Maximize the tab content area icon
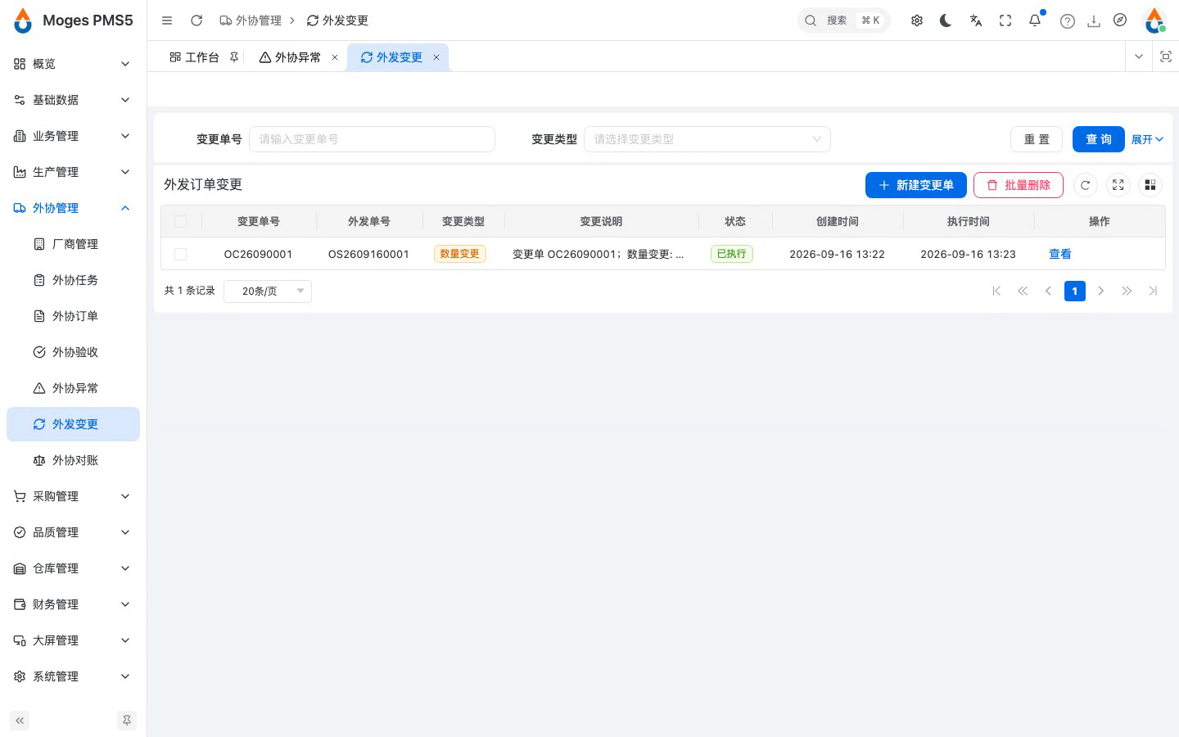Viewport: 1179px width, 737px height. pos(1166,57)
